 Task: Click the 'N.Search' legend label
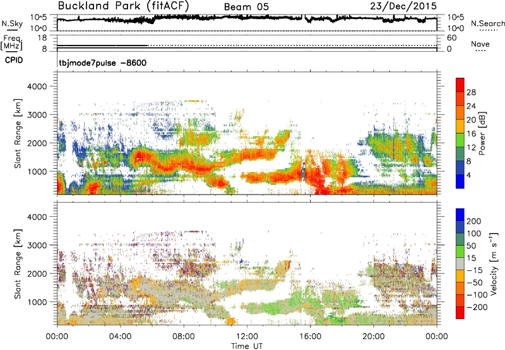coord(487,23)
